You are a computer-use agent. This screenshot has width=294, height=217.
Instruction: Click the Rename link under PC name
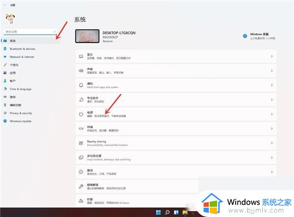click(108, 41)
